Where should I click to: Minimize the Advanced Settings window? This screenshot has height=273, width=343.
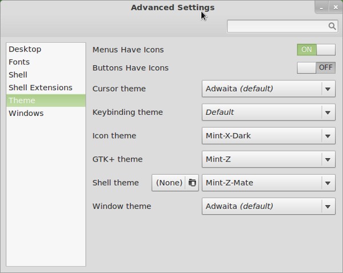(x=323, y=7)
